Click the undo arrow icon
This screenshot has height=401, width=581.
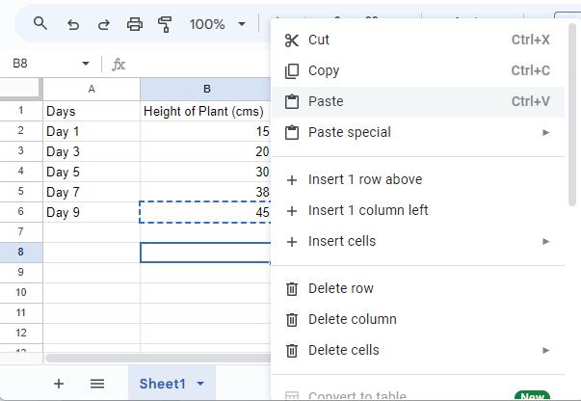click(72, 24)
